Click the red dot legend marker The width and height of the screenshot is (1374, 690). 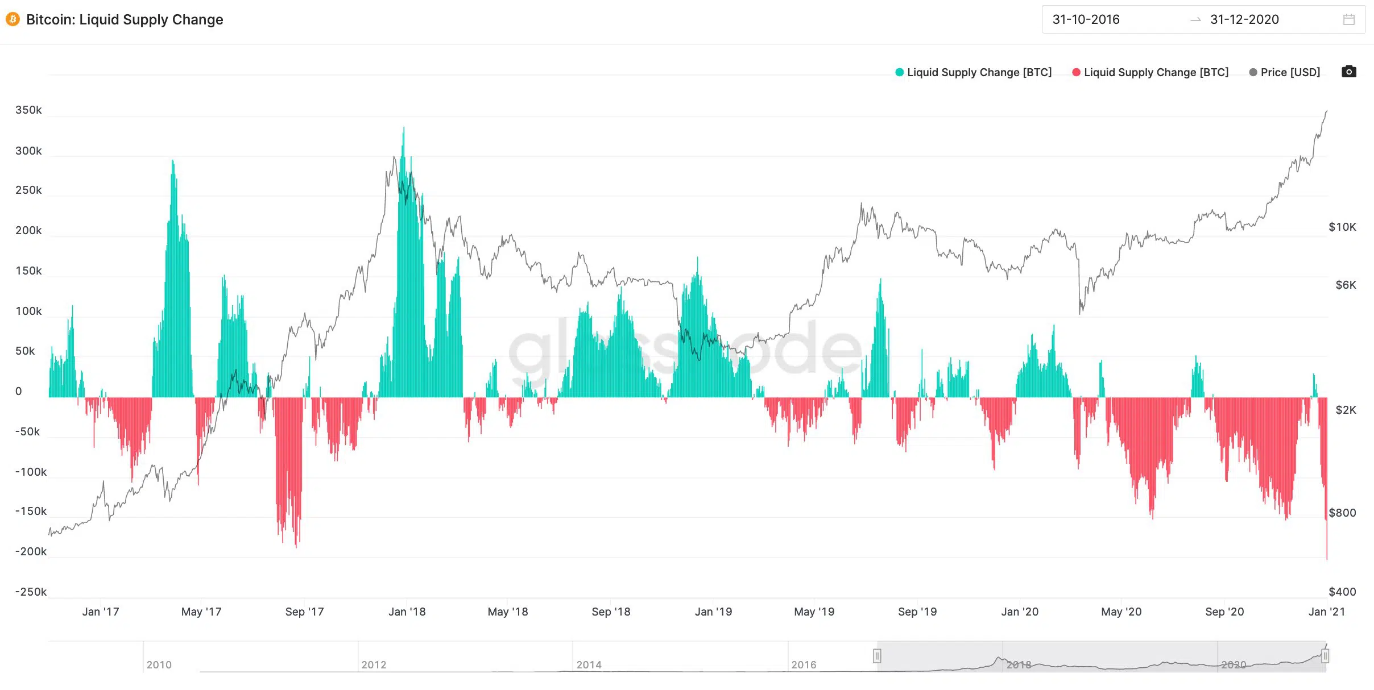click(1076, 72)
